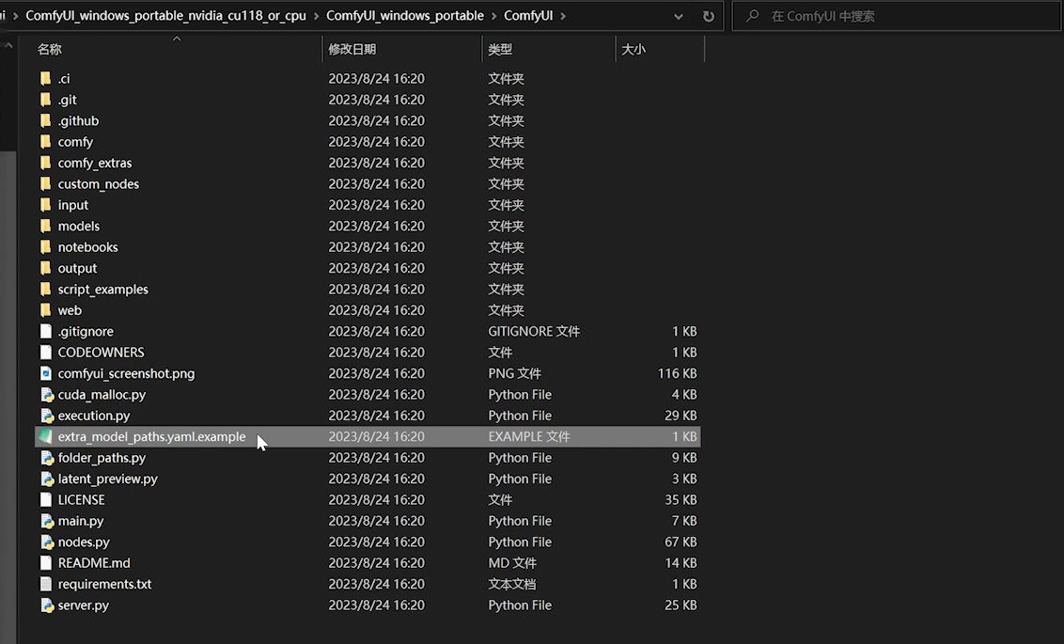Select the server.py Python icon

(46, 605)
